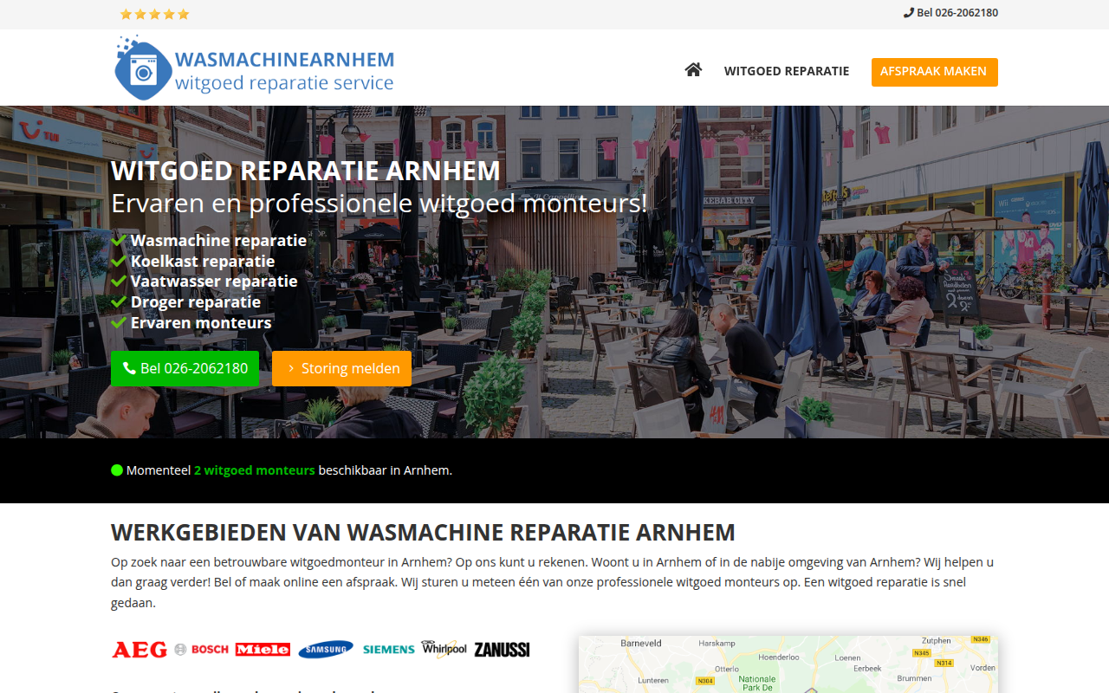Click the 'Wasmachine reparatie' checklist item
The height and width of the screenshot is (693, 1109).
(x=209, y=241)
